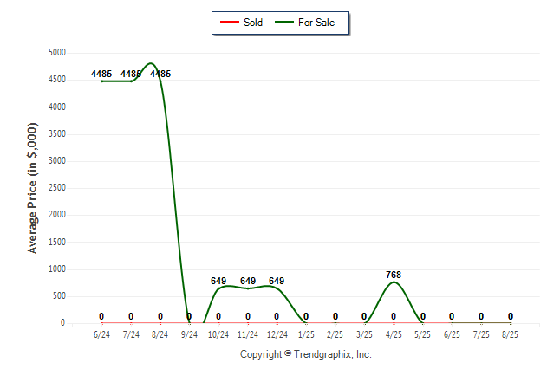Click the 4485 label at 8/24

(x=160, y=74)
